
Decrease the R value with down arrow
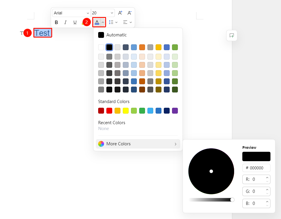pos(267,181)
